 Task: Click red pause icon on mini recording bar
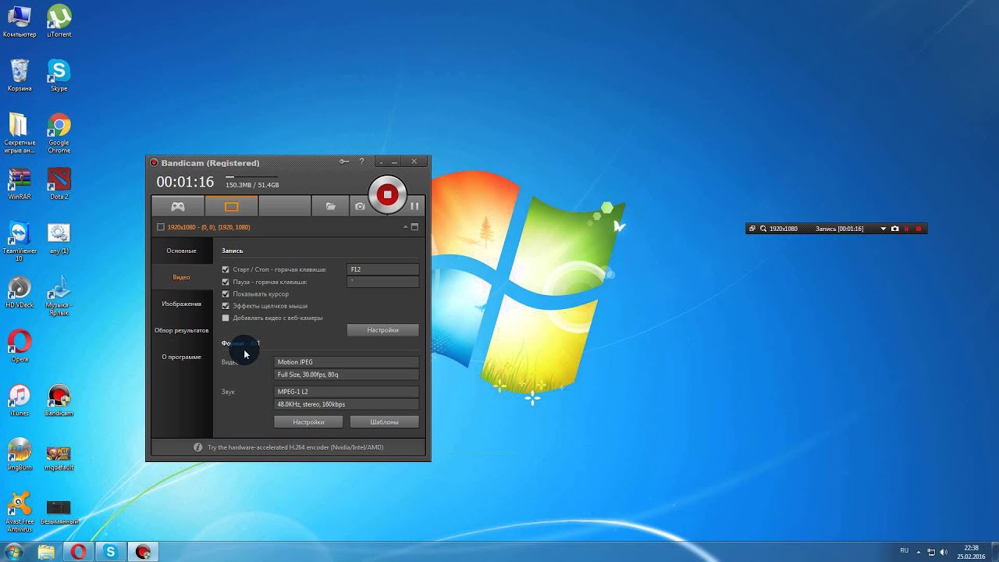pyautogui.click(x=907, y=229)
